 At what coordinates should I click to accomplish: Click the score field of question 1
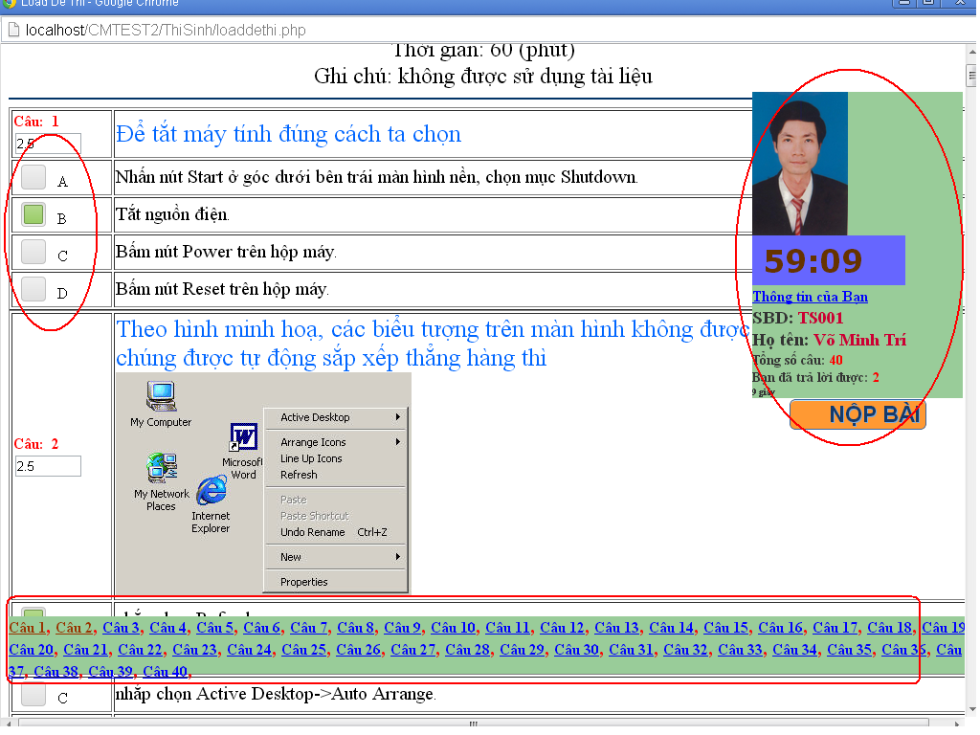pyautogui.click(x=48, y=144)
